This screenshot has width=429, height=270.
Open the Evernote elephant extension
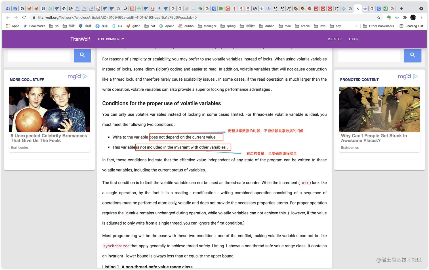tap(389, 18)
